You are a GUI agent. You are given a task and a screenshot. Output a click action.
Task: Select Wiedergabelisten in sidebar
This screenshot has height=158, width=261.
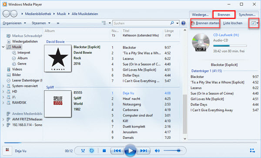tap(25, 41)
